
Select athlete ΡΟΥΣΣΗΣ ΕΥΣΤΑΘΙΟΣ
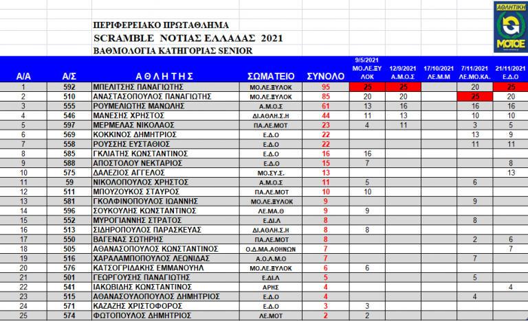[x=131, y=144]
